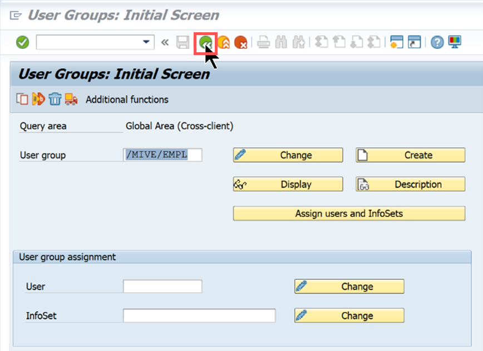Click the Find Next binoculars icon
The width and height of the screenshot is (483, 351).
point(299,42)
